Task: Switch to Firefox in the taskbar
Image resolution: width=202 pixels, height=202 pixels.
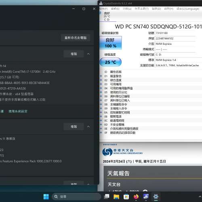Action: [x=136, y=197]
